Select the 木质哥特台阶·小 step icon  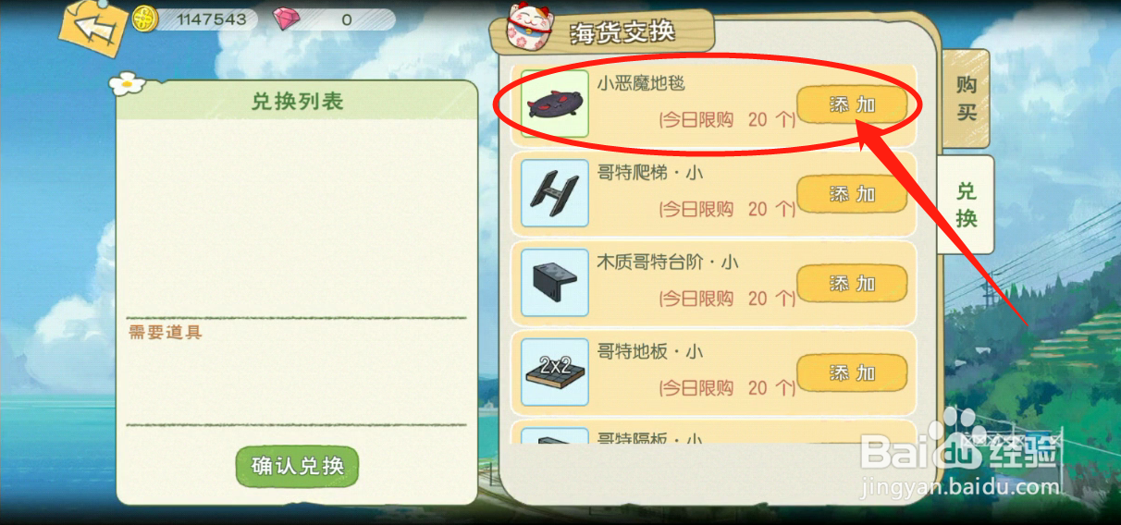555,283
